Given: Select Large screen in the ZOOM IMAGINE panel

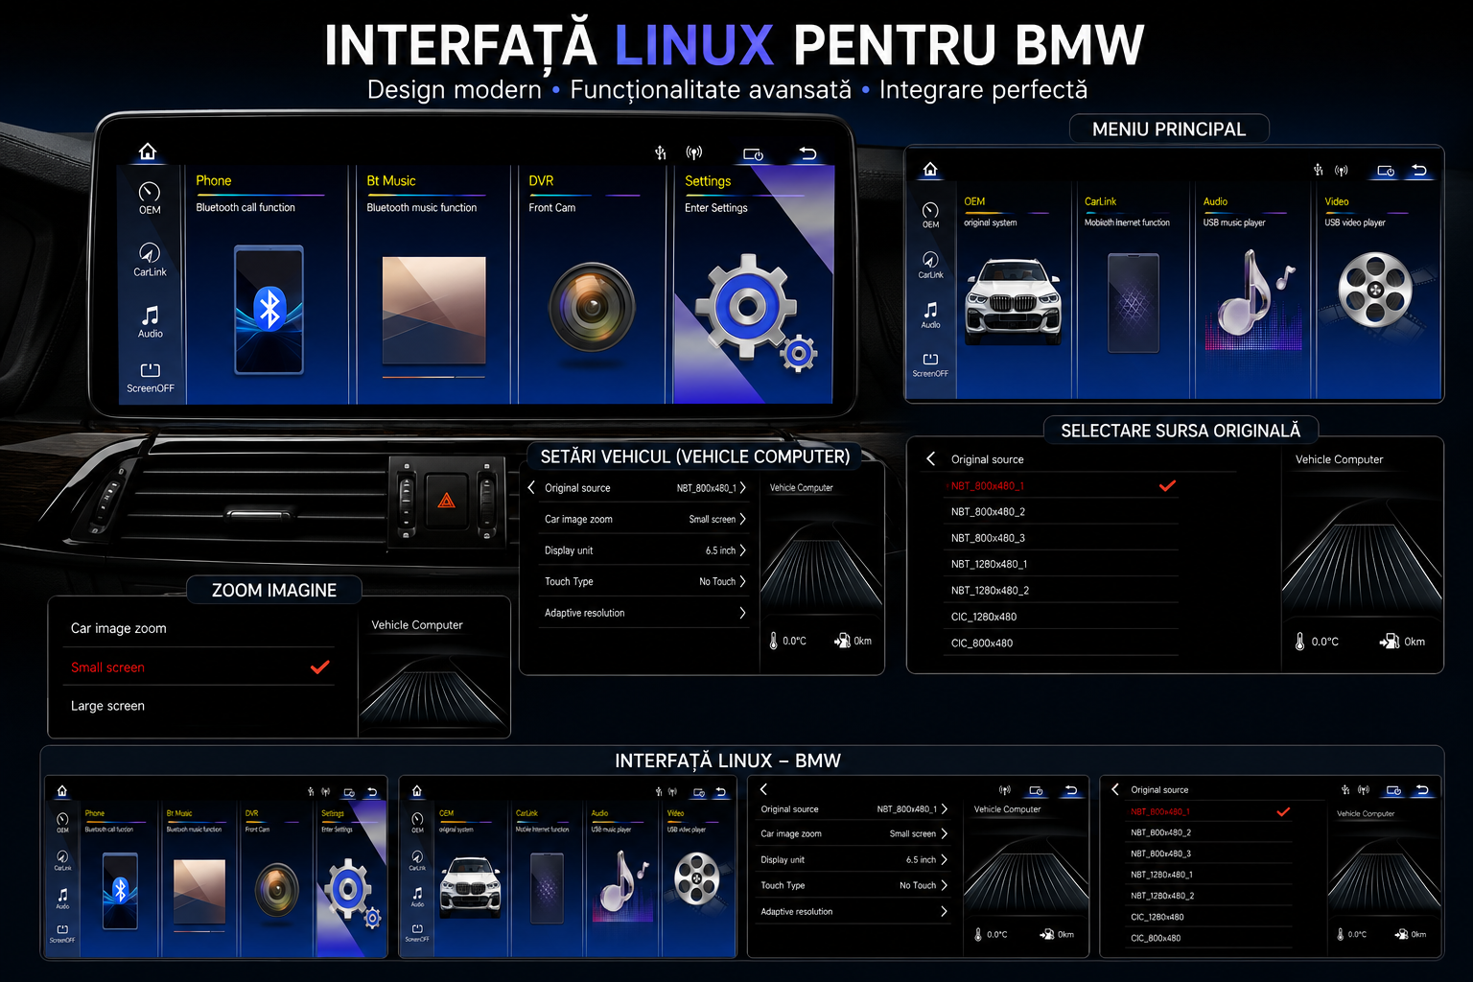Looking at the screenshot, I should pyautogui.click(x=200, y=706).
